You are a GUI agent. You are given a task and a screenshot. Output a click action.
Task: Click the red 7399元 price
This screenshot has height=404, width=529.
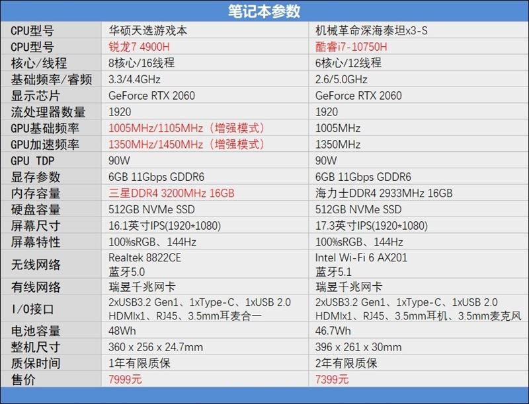[332, 380]
